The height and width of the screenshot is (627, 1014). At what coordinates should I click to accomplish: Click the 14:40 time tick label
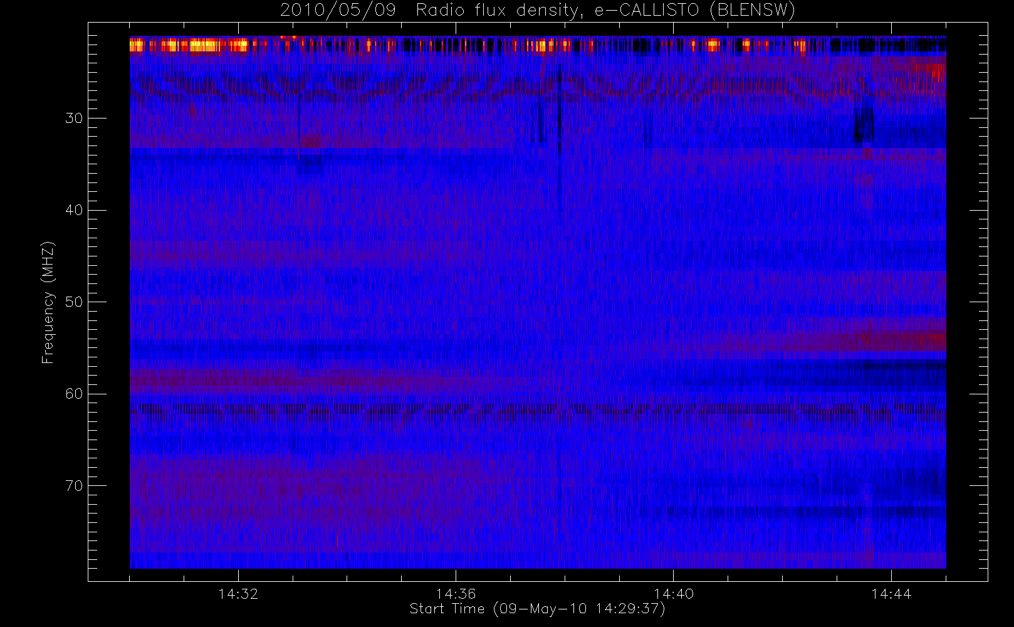pyautogui.click(x=674, y=594)
